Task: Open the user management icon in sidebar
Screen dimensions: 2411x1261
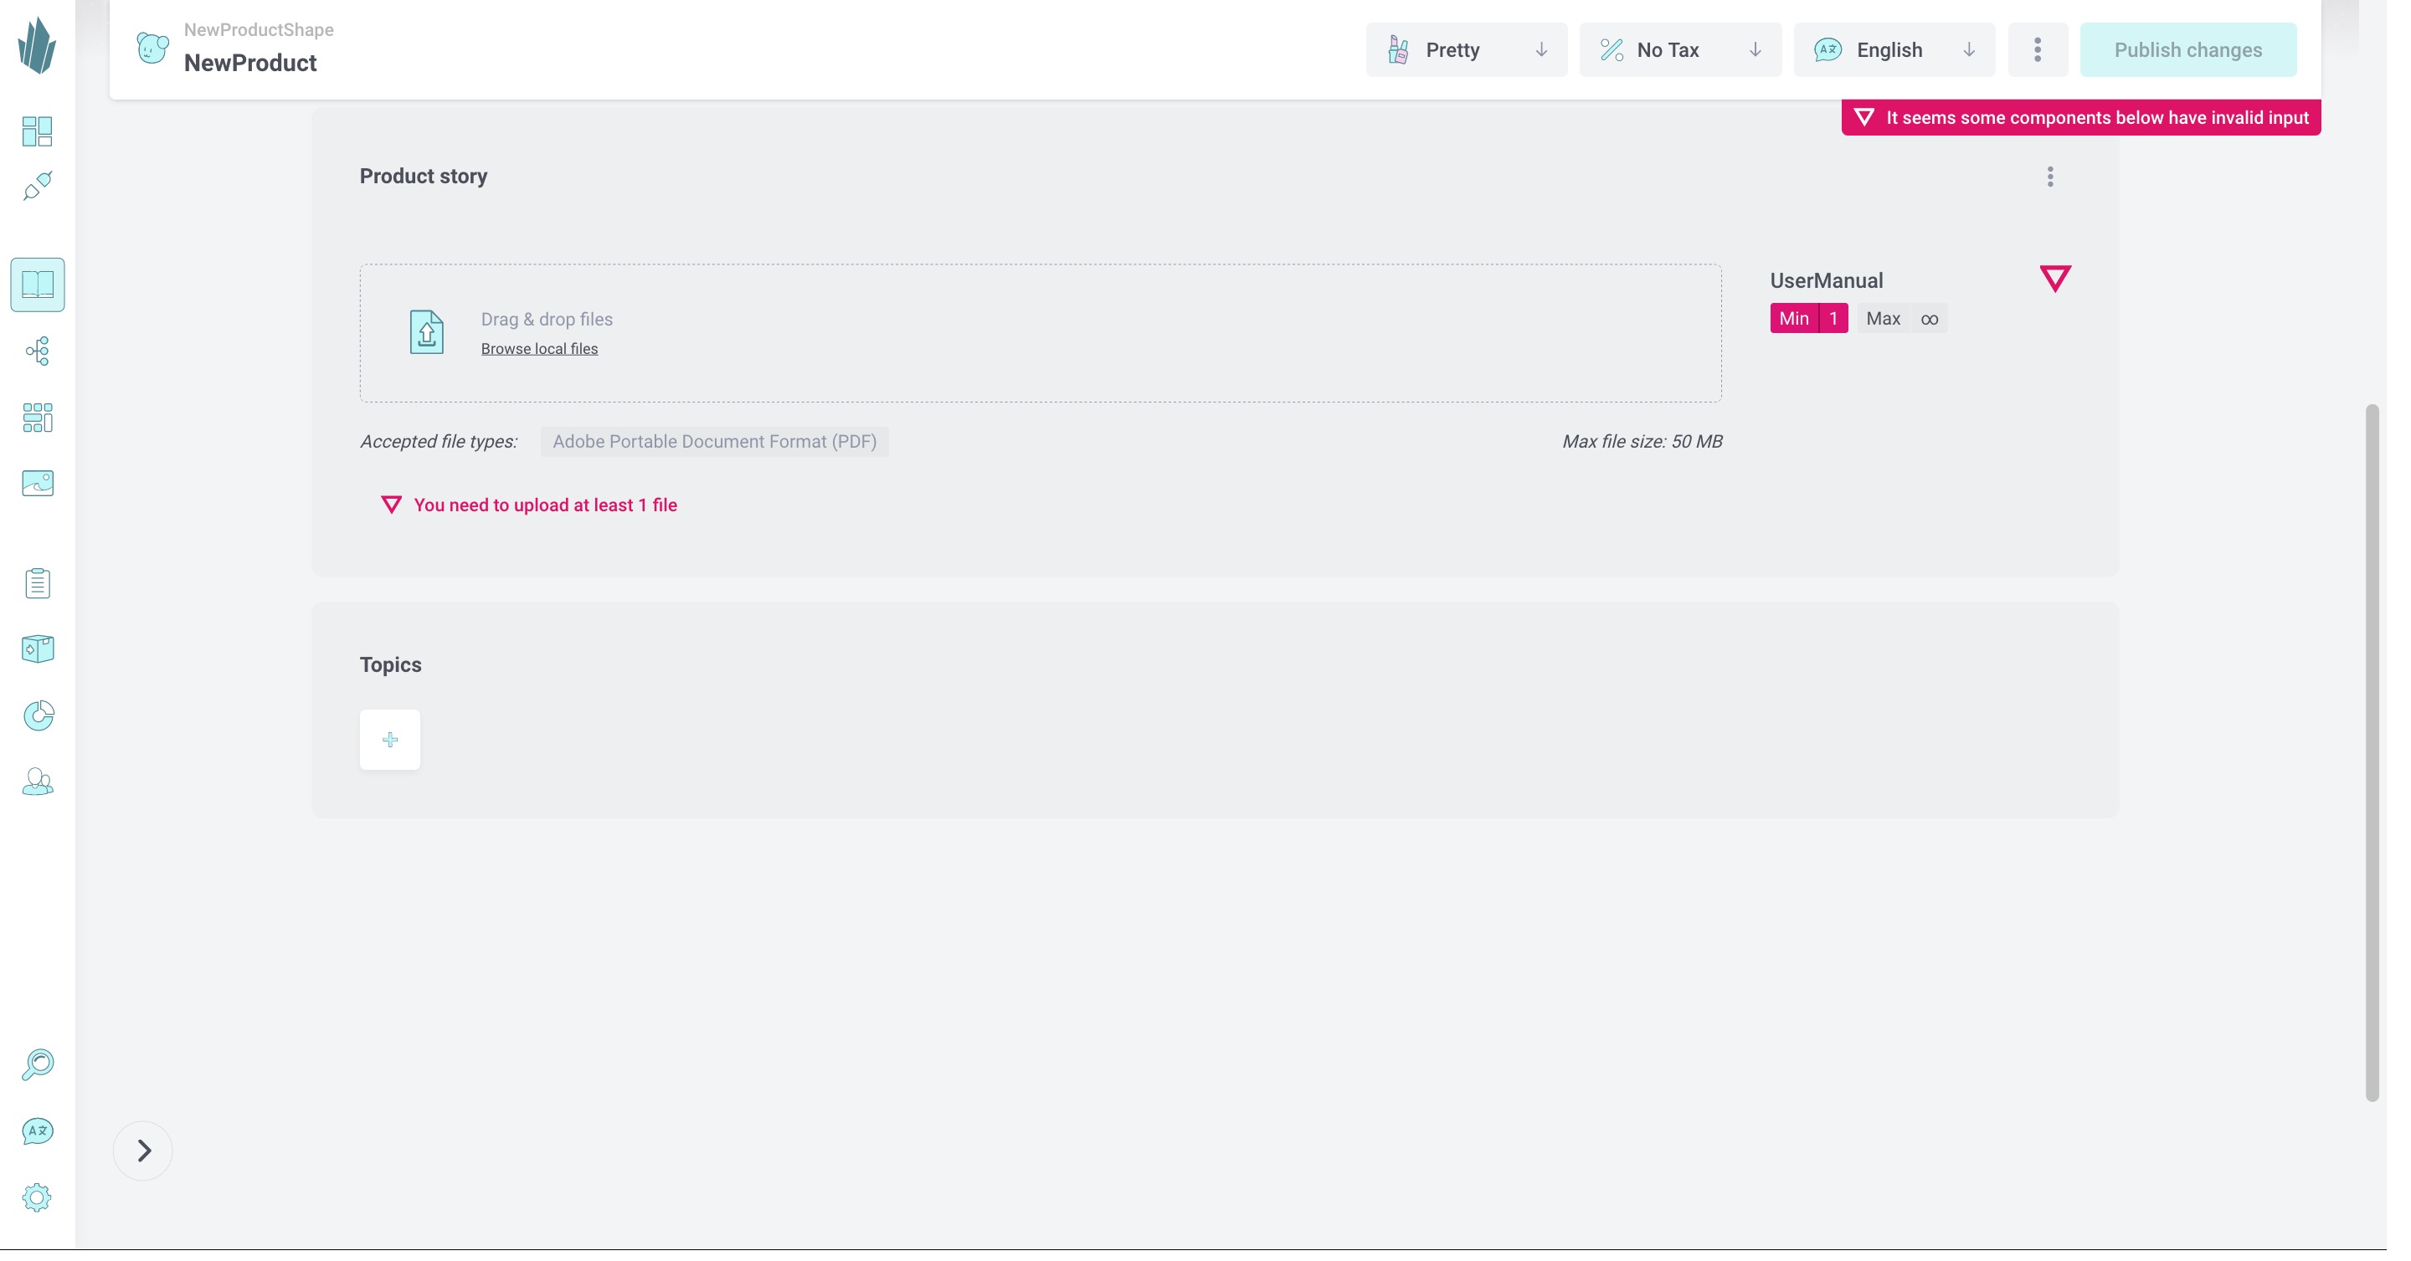Action: (39, 782)
